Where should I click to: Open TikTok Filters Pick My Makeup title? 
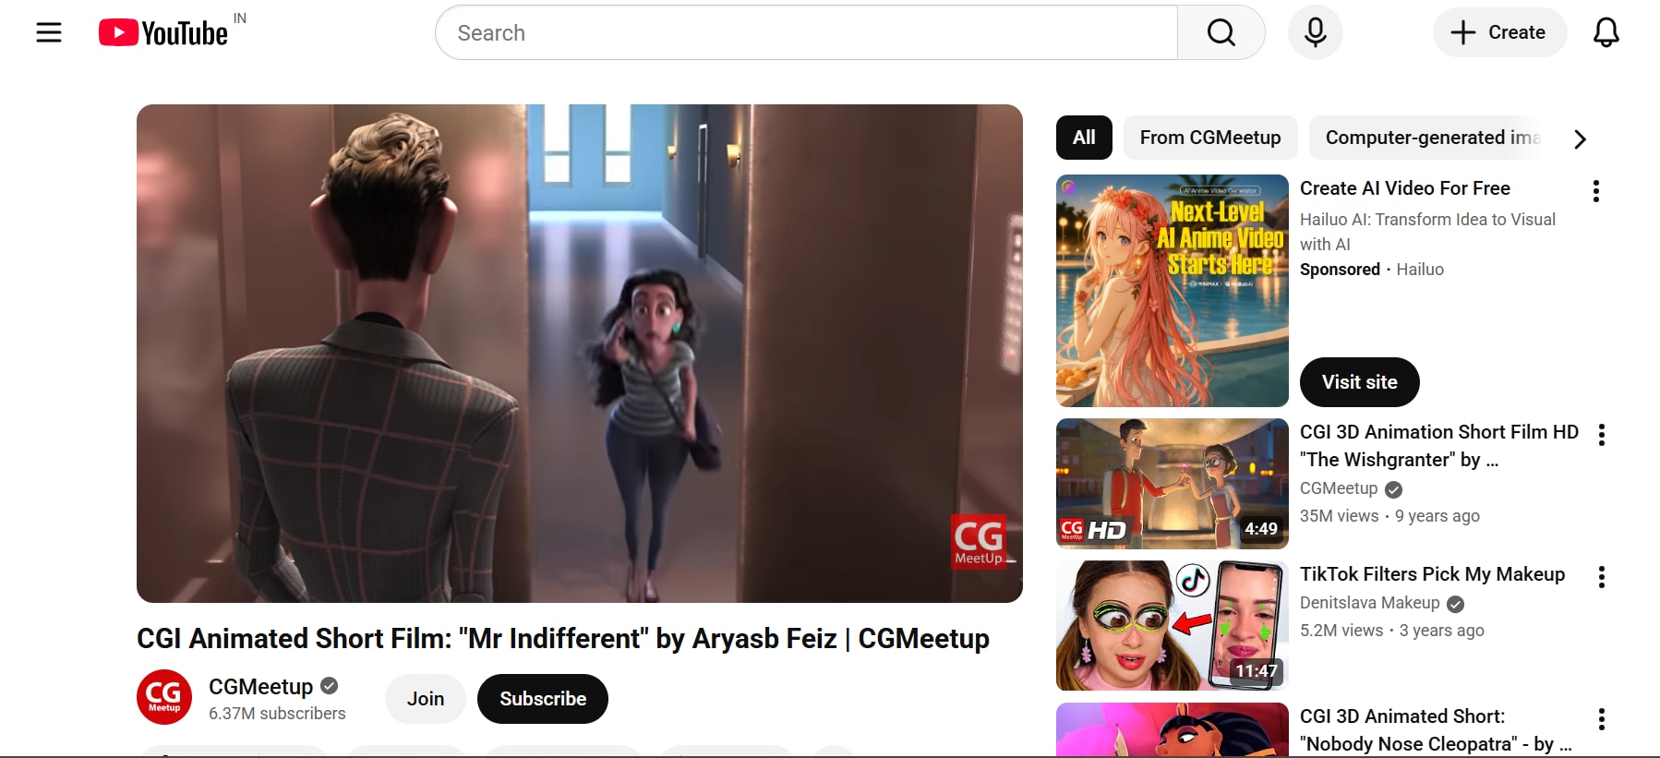1433,574
